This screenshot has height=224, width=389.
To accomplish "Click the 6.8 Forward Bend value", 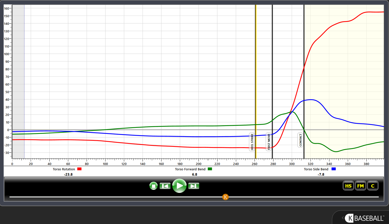I will click(195, 174).
